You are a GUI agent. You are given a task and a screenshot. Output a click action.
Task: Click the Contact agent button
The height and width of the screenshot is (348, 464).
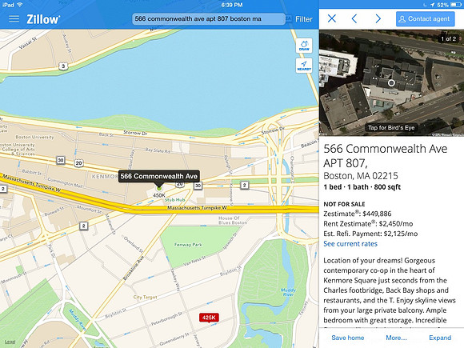[x=425, y=19]
